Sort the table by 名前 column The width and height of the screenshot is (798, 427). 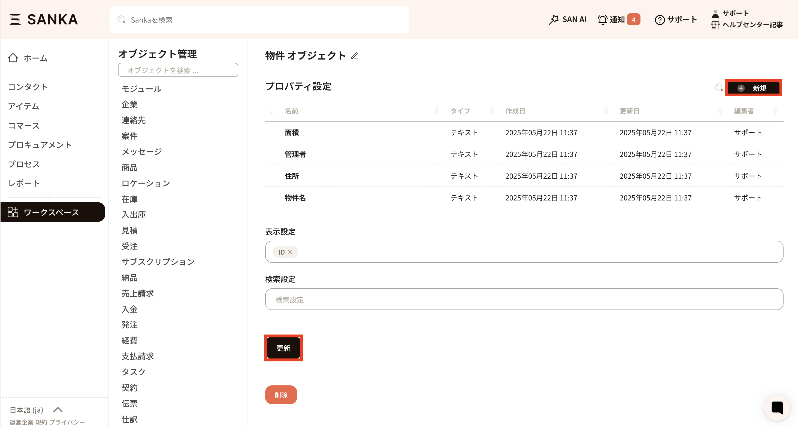pyautogui.click(x=437, y=111)
